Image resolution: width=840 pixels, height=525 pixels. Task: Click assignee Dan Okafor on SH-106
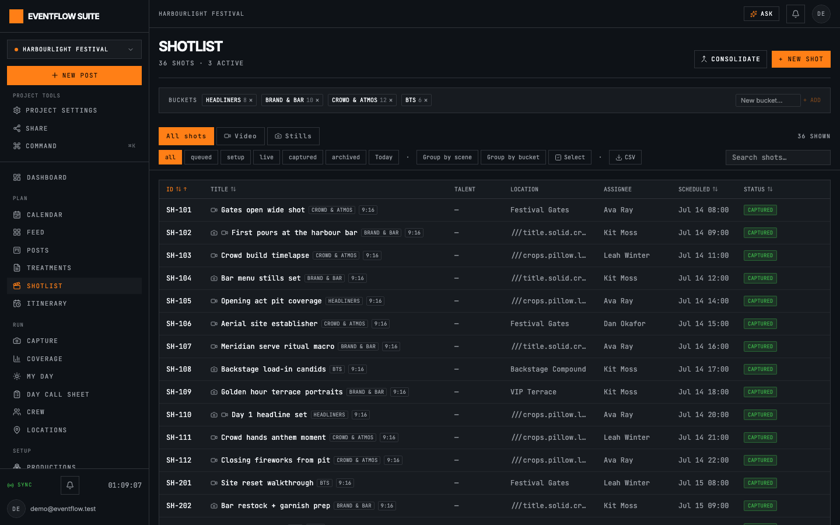624,324
